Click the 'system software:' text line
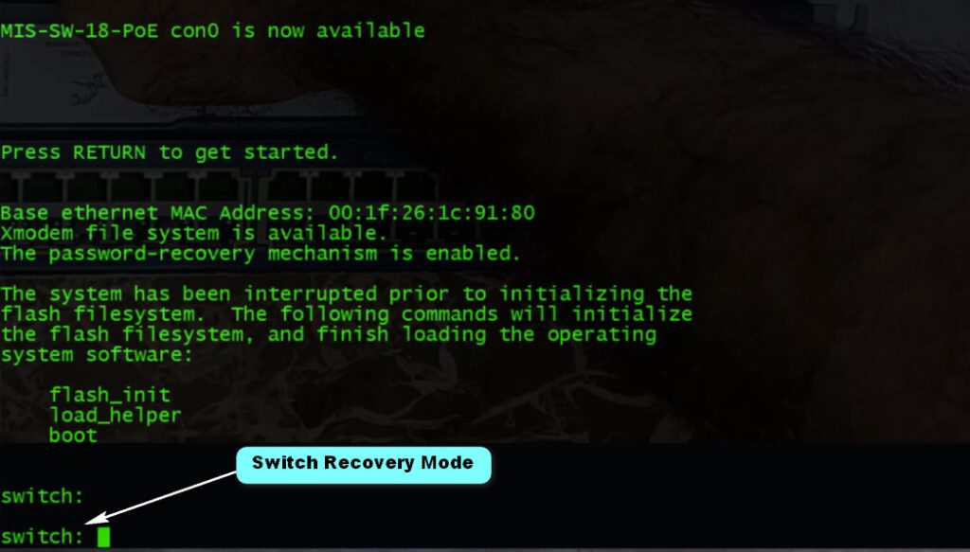This screenshot has width=970, height=552. click(97, 355)
